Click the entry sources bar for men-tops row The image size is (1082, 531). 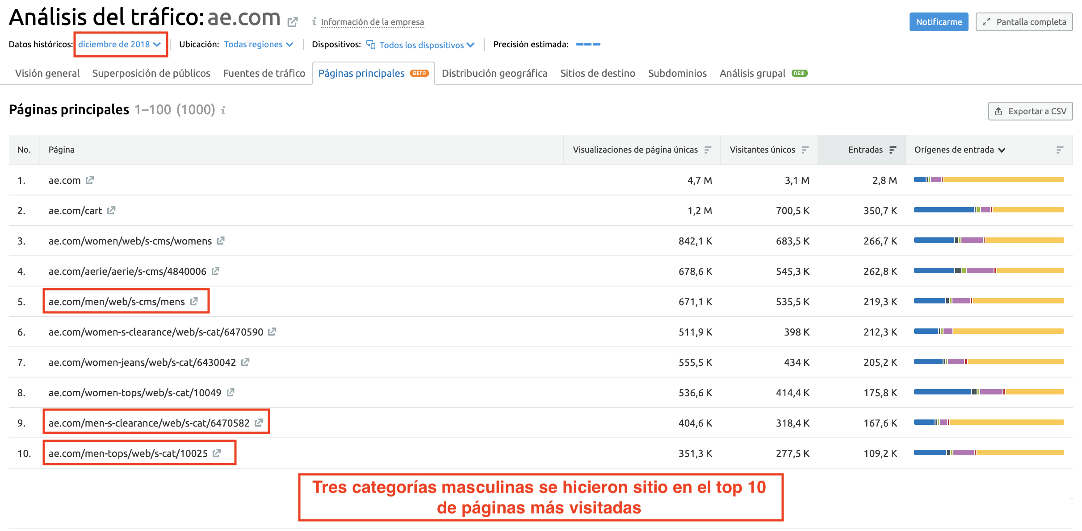click(989, 452)
